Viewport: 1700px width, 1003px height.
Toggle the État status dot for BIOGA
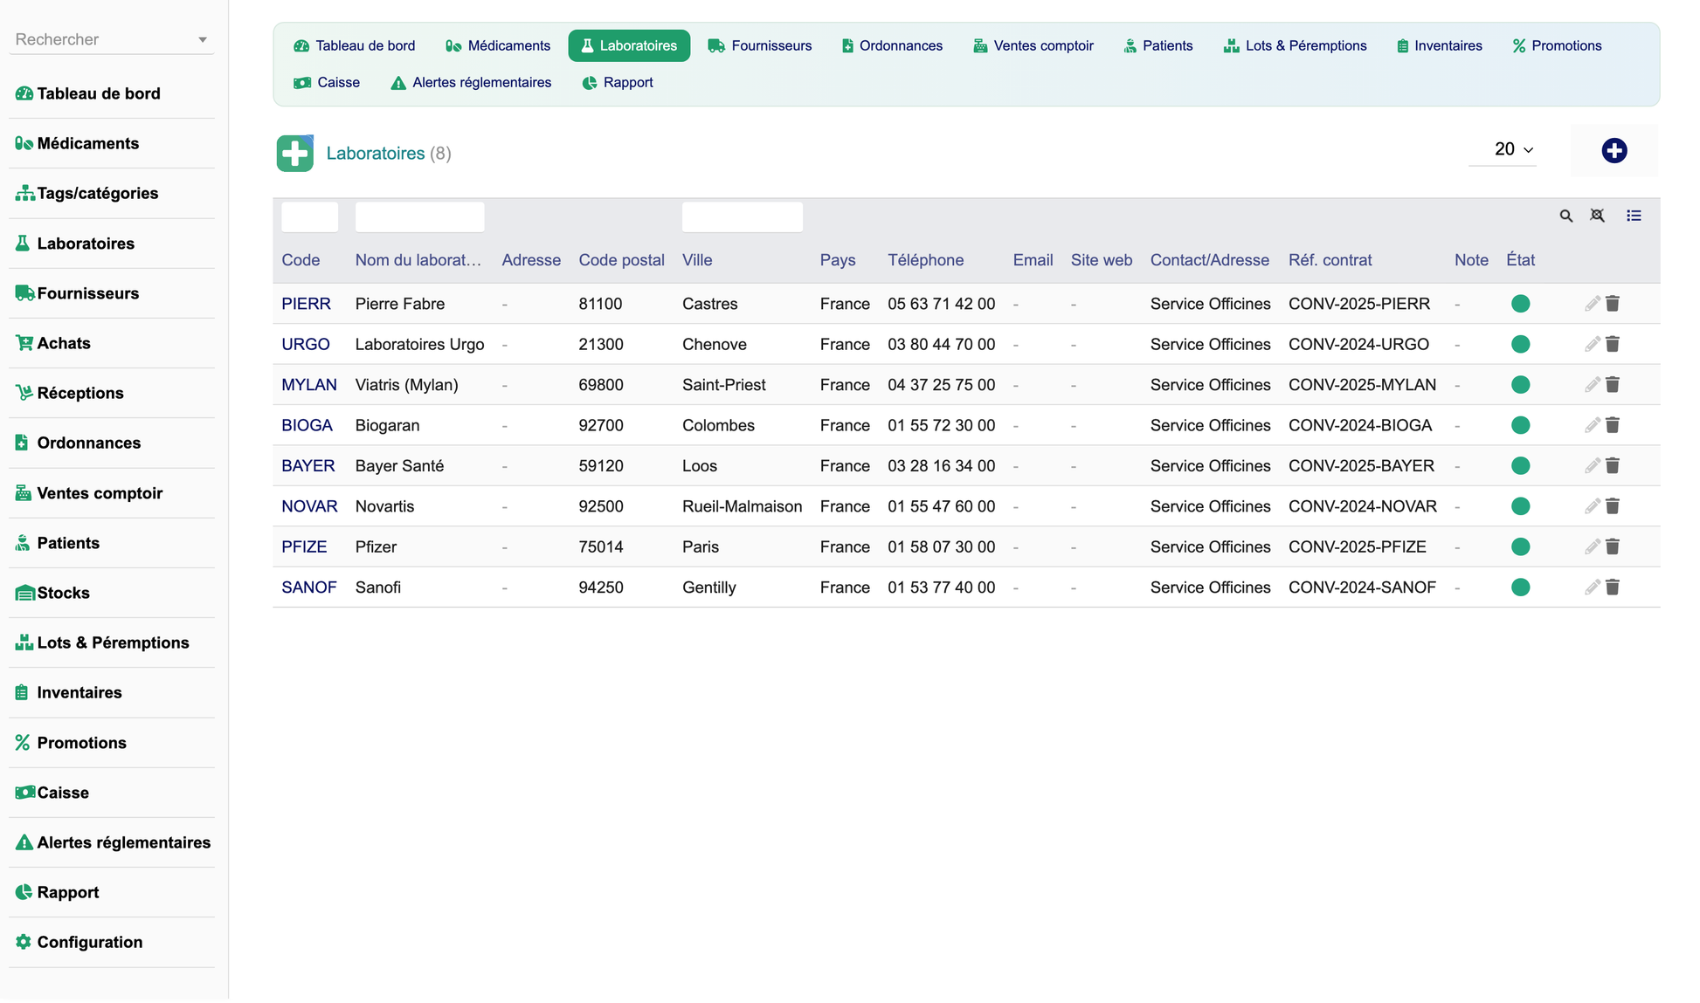(x=1520, y=425)
